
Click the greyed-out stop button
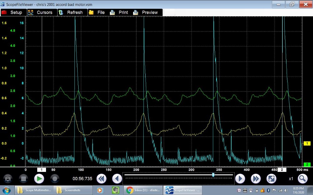pos(23,178)
